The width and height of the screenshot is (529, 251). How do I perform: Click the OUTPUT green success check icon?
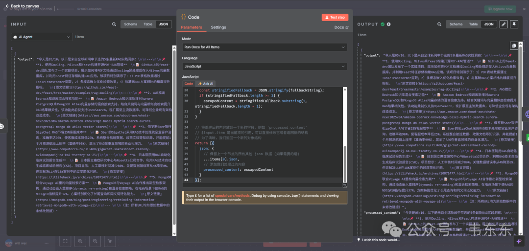pyautogui.click(x=383, y=24)
